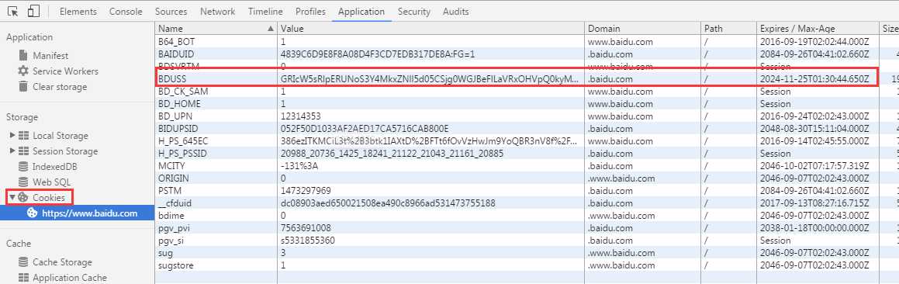Select the BD_UPN cookie row
The width and height of the screenshot is (899, 284).
click(x=527, y=116)
